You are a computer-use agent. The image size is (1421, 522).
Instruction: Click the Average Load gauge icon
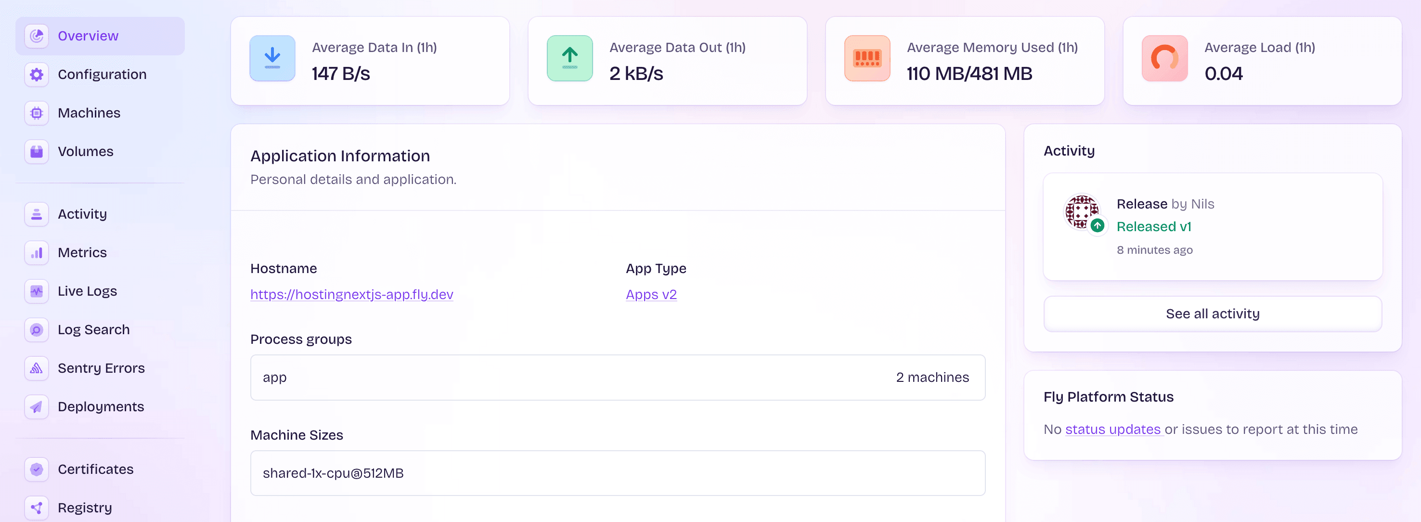[x=1164, y=58]
